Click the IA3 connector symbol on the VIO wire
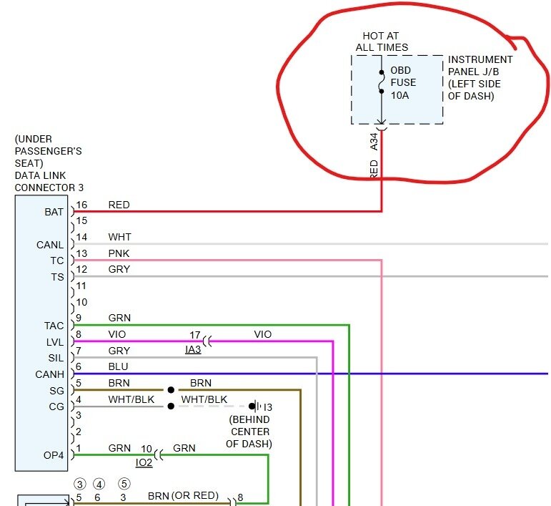The height and width of the screenshot is (506, 551). (208, 341)
